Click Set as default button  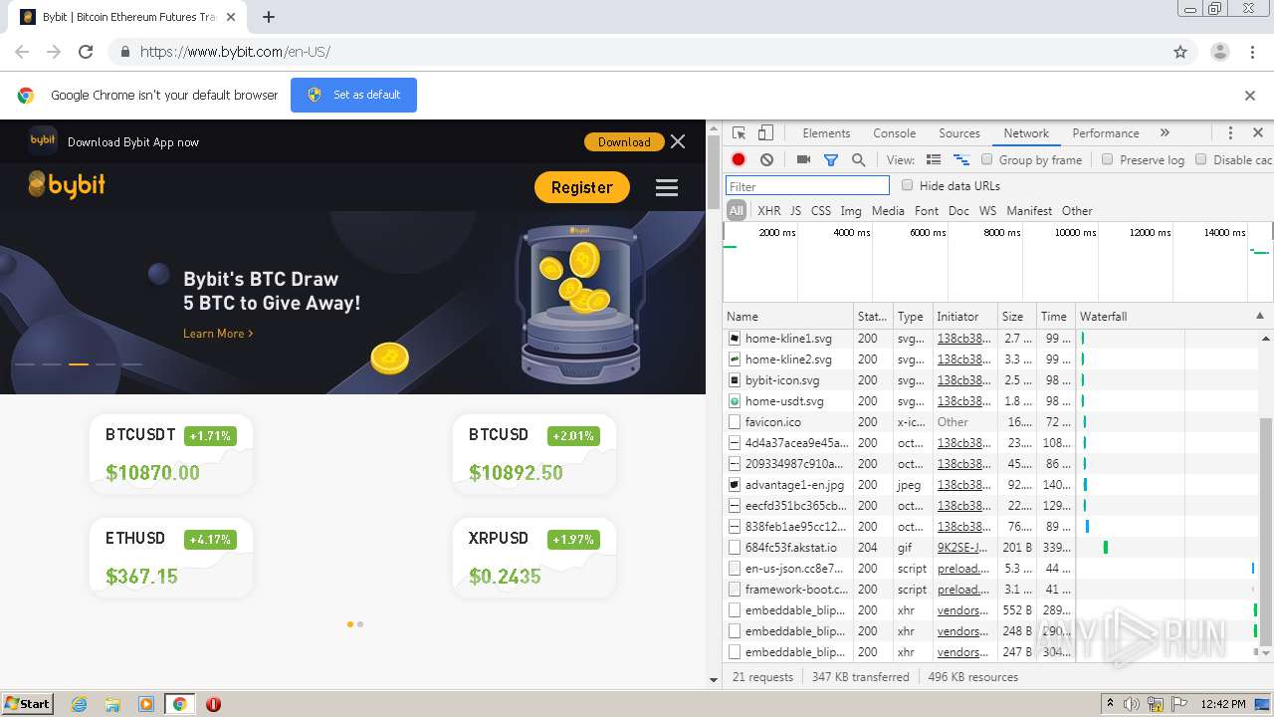[353, 95]
